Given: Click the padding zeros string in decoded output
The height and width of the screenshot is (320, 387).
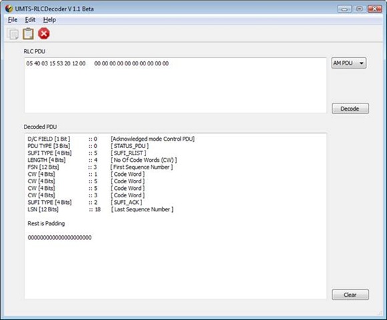Looking at the screenshot, I should pos(59,237).
